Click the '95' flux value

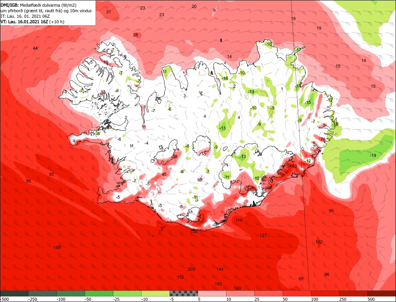point(331,211)
